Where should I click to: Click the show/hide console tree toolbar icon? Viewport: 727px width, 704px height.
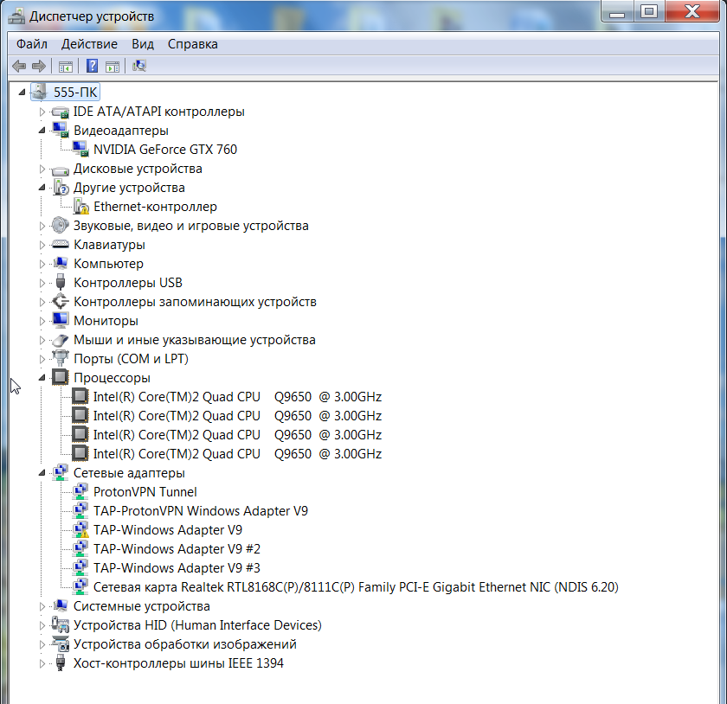(66, 67)
